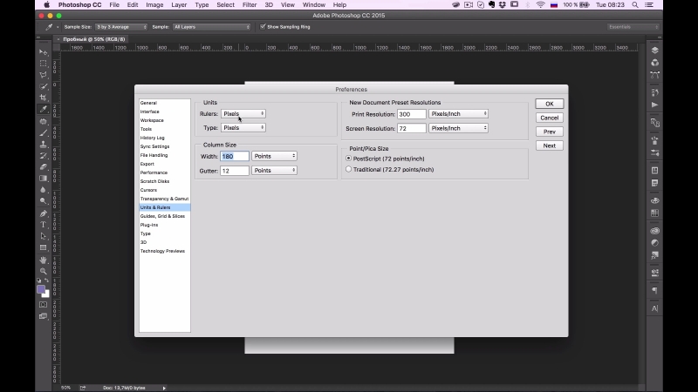Choose Traditional (72.27 points/inch) option
The image size is (698, 392).
(x=348, y=169)
